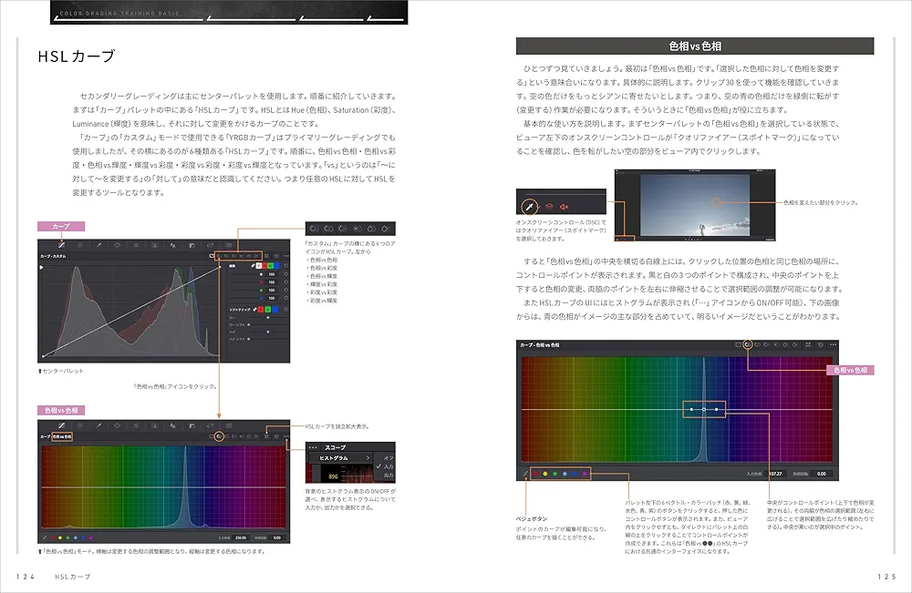Select Hue vs Hue curve icon in right panel
The width and height of the screenshot is (912, 593).
[747, 345]
